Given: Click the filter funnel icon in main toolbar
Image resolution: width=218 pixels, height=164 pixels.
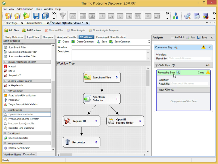Looking at the screenshot, I should tap(62, 16).
